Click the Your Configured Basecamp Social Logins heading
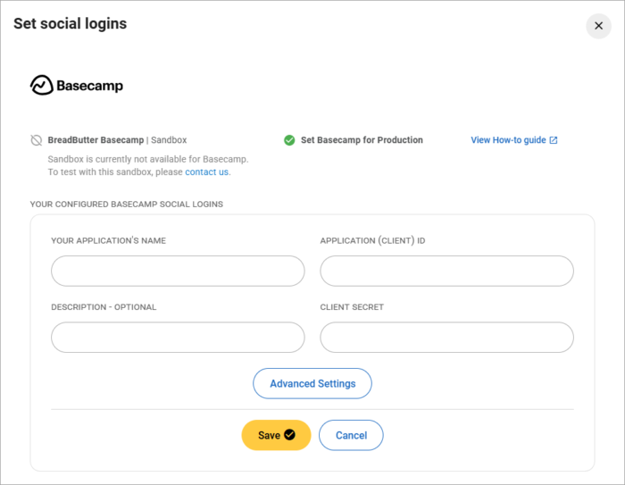The width and height of the screenshot is (625, 485). 126,205
